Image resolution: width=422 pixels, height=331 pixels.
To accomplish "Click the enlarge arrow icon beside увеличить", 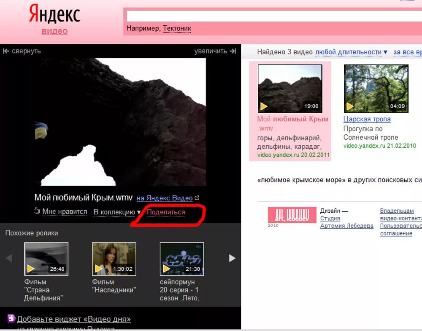I will tap(233, 51).
